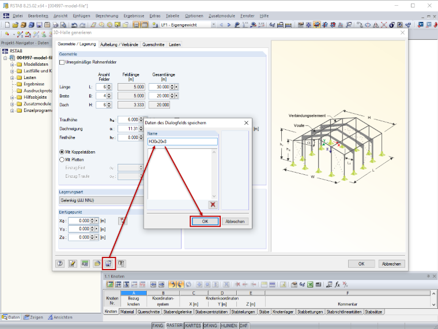Click Abbrechen in the save dialog
The image size is (438, 329).
[235, 221]
